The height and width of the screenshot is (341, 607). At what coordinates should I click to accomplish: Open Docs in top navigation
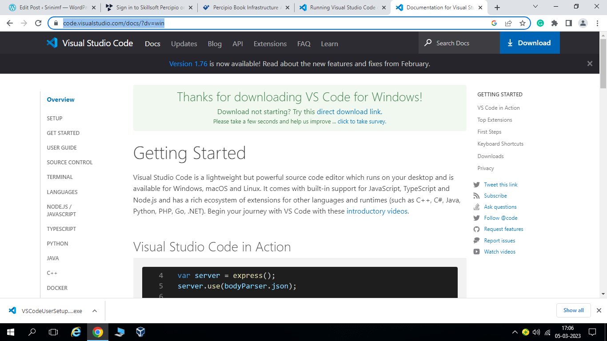[x=152, y=44]
